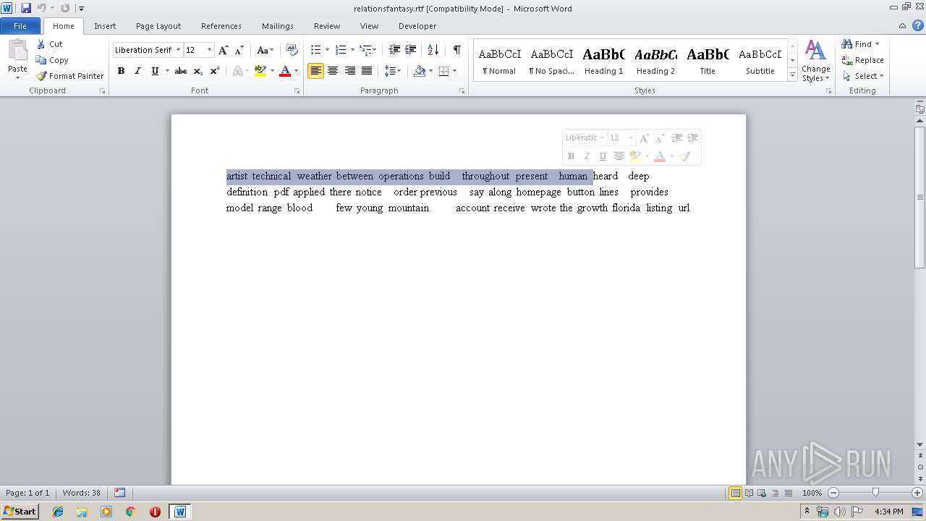Apply subscript formatting

[x=198, y=71]
